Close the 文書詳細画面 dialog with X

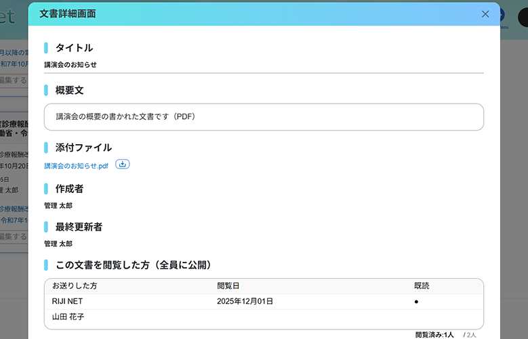[x=485, y=14]
